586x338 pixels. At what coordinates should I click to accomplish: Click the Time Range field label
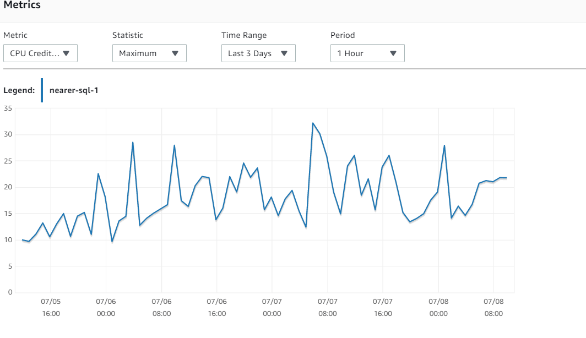click(244, 35)
